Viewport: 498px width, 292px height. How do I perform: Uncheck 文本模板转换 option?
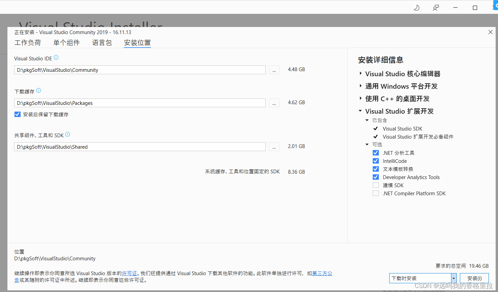(x=376, y=169)
